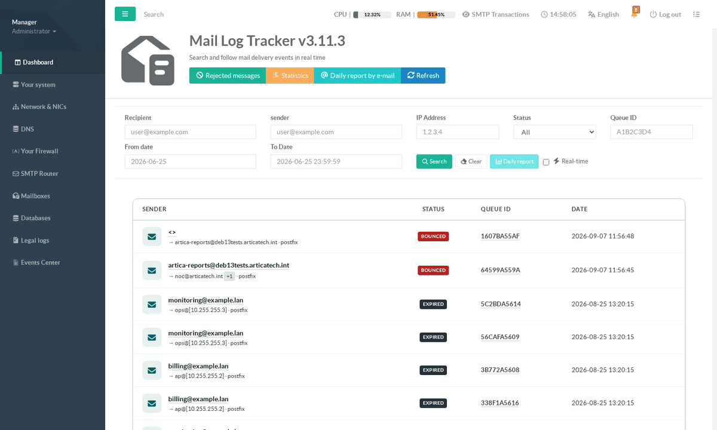Open the Status dropdown

554,132
